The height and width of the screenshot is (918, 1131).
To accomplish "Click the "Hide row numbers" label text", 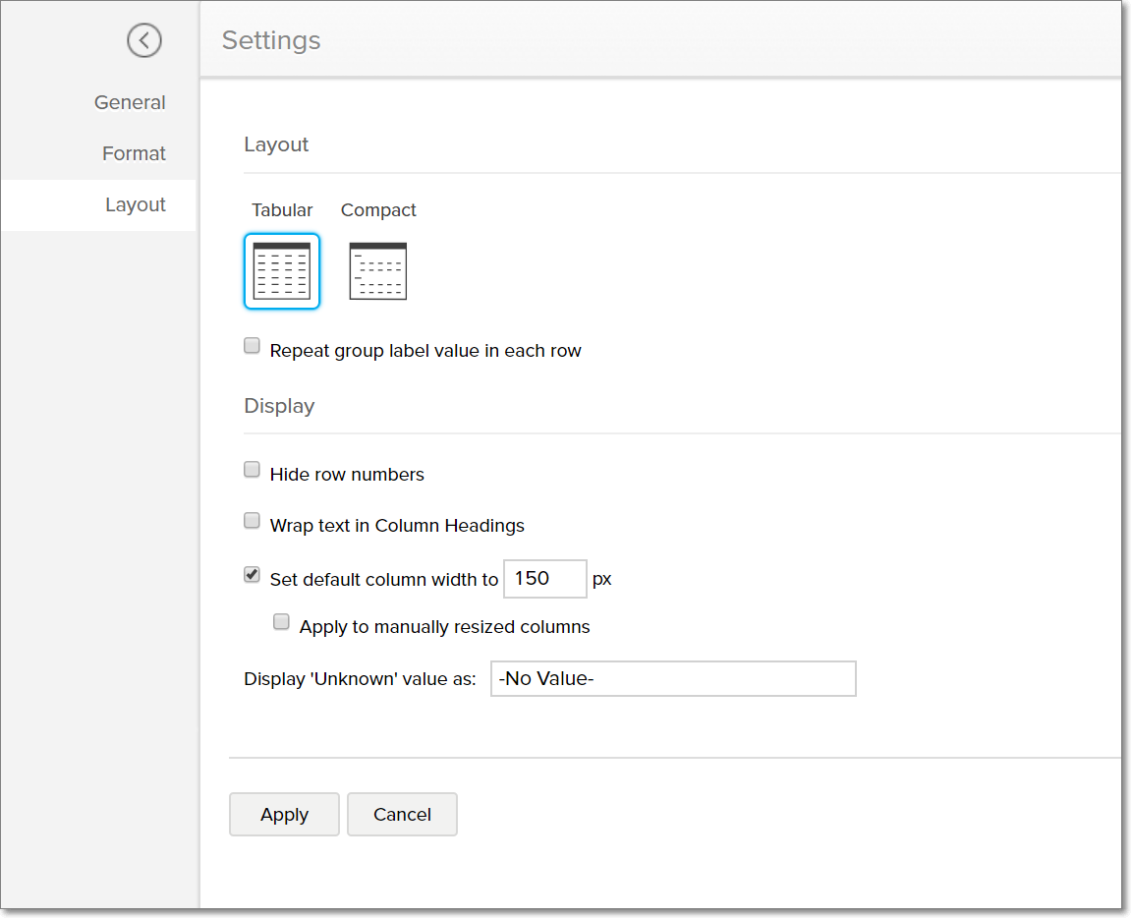I will (347, 475).
